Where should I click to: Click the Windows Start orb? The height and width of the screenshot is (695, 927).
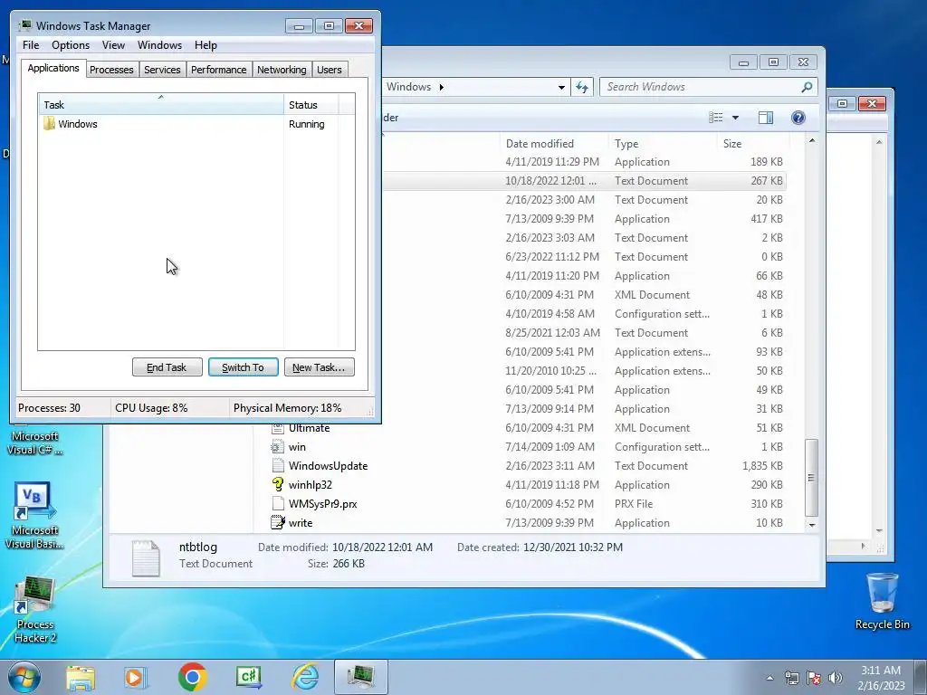(x=24, y=677)
